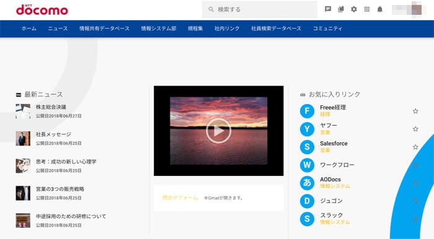This screenshot has width=434, height=239.
Task: Click thumbnail of 株主総会決議 news
Action: (x=23, y=111)
